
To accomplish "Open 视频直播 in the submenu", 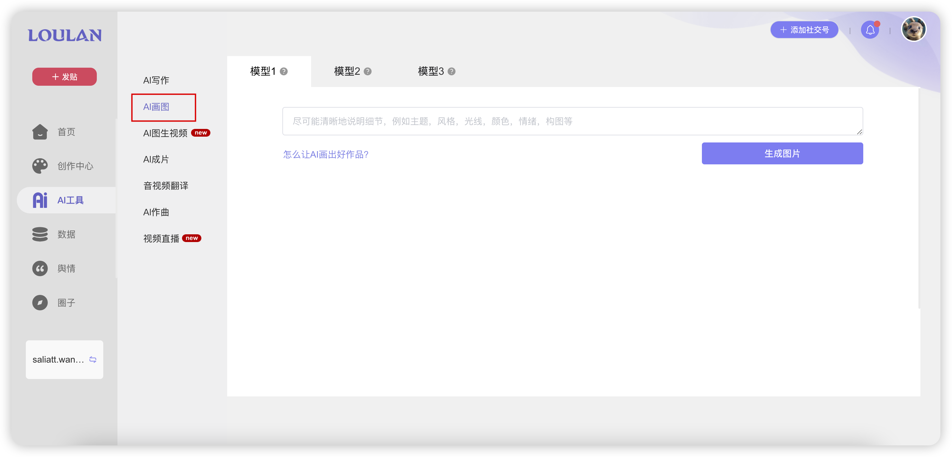I will point(161,238).
